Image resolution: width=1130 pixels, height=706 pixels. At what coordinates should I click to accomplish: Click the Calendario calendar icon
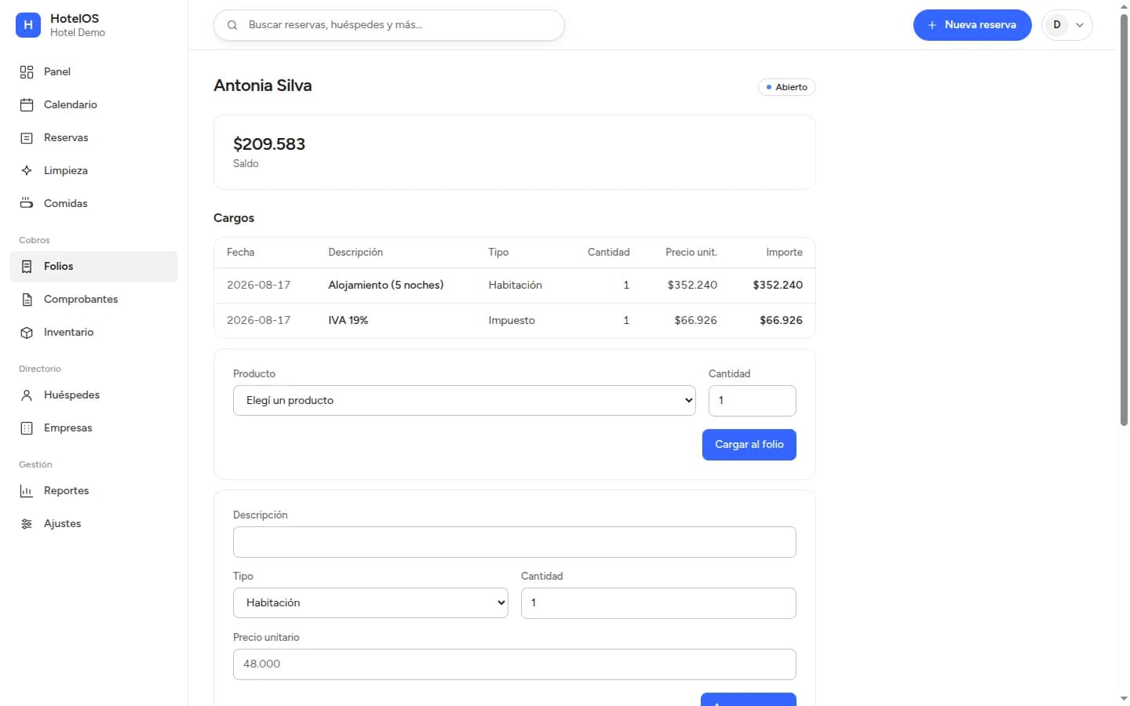pos(27,105)
